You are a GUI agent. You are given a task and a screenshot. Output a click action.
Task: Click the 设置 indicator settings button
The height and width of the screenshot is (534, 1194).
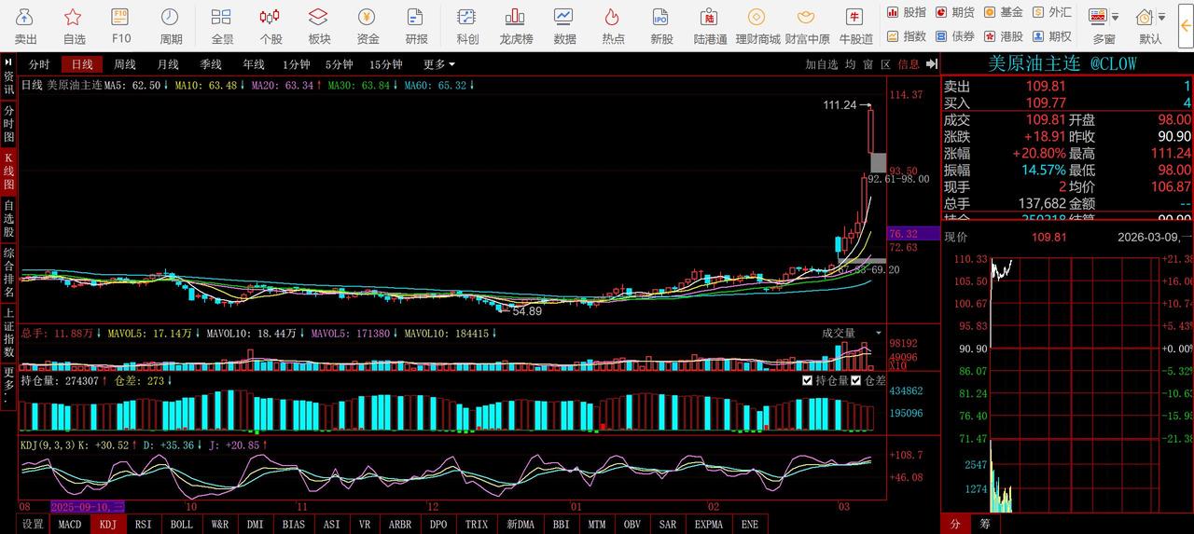33,525
